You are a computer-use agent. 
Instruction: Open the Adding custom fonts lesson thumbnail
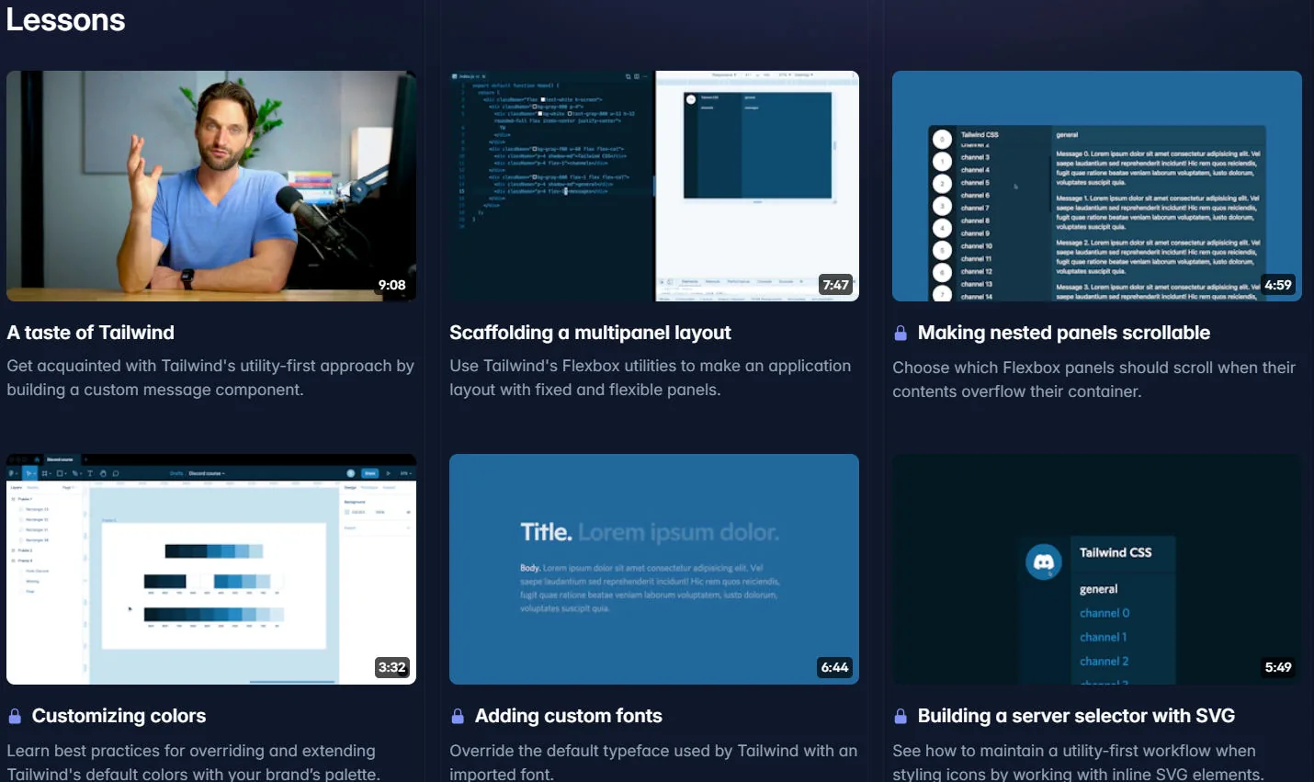click(x=654, y=569)
